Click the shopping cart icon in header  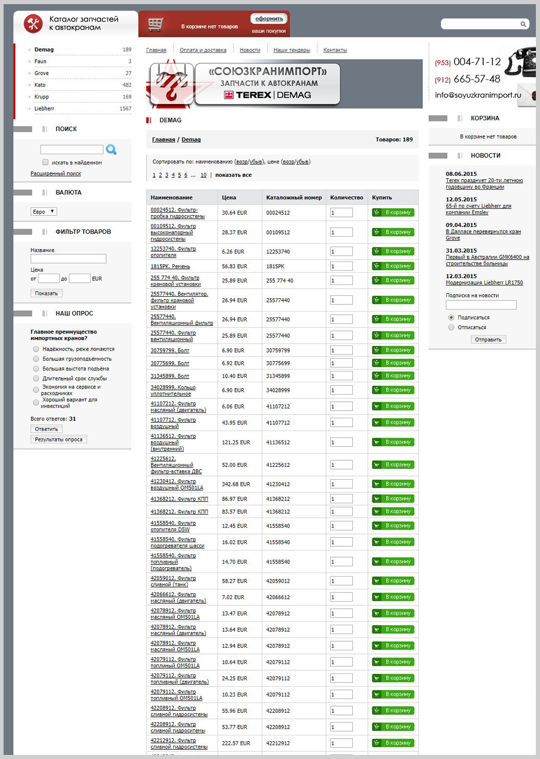tap(155, 24)
